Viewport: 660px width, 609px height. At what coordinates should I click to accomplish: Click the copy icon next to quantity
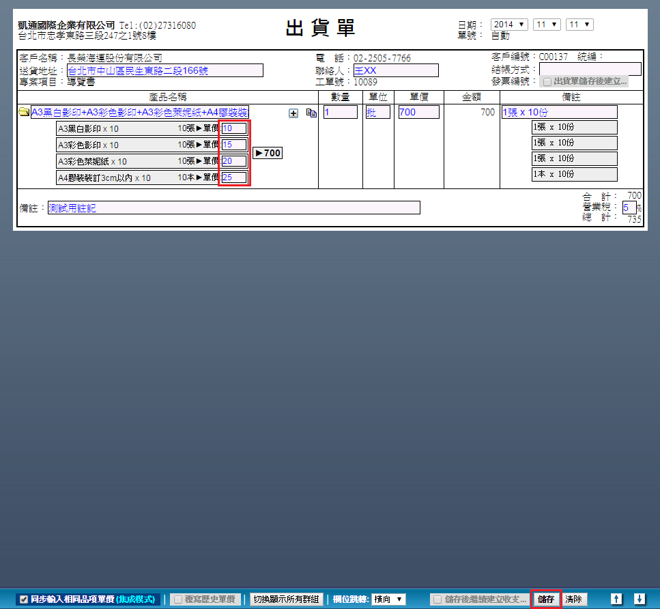coord(311,113)
